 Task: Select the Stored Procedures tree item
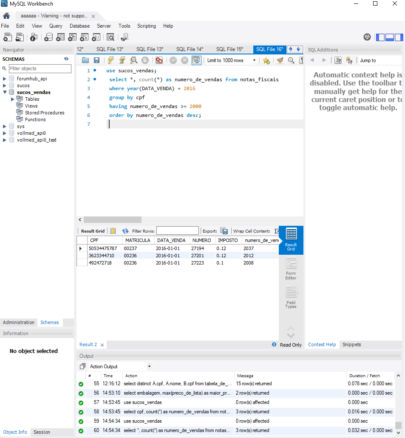45,113
